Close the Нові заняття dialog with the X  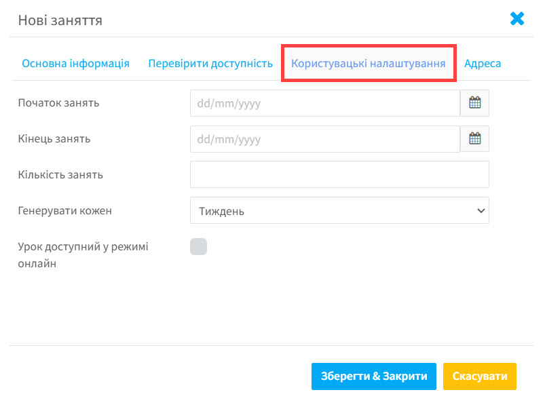tap(517, 19)
